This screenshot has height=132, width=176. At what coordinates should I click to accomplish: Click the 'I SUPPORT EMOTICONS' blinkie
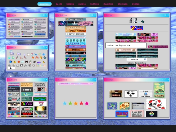(x=76, y=34)
